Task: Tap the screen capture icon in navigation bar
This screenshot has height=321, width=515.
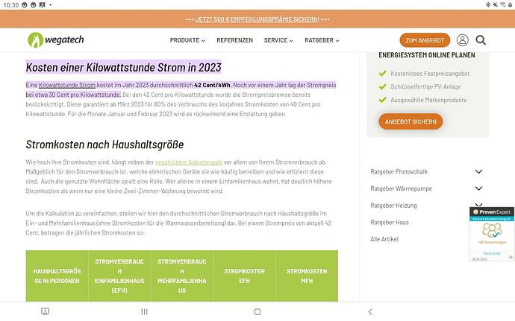Action: (x=46, y=311)
